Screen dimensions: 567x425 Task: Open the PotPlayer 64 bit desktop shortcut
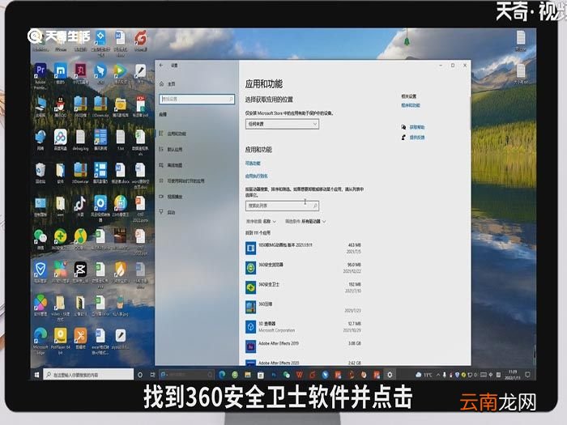61,341
